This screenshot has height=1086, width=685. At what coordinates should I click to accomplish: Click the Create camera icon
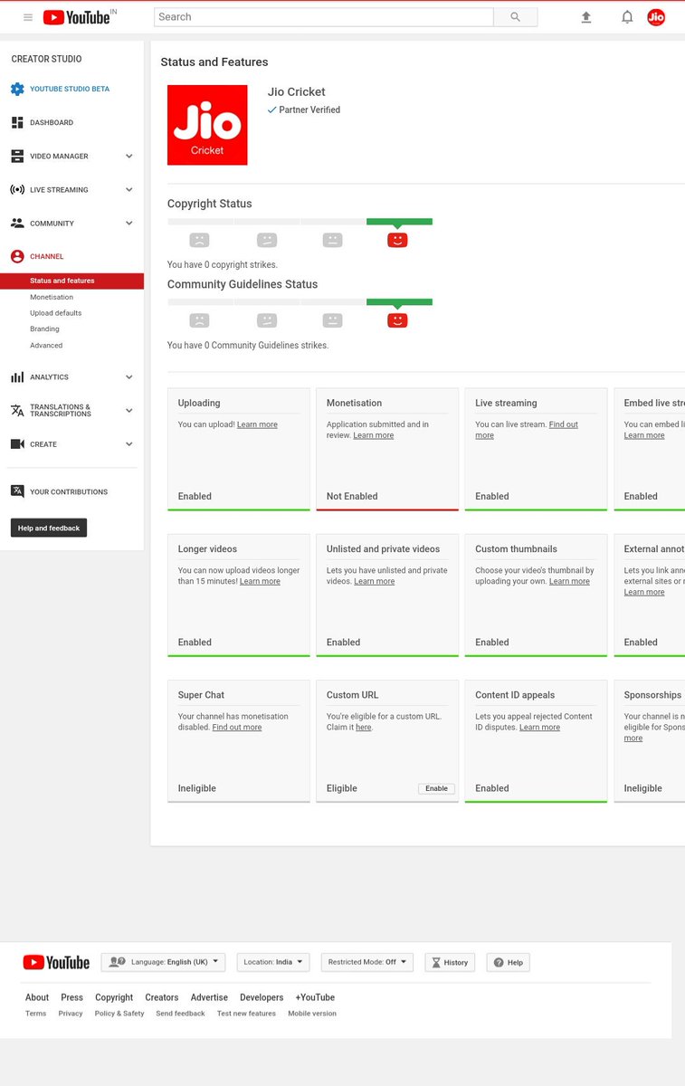point(17,444)
